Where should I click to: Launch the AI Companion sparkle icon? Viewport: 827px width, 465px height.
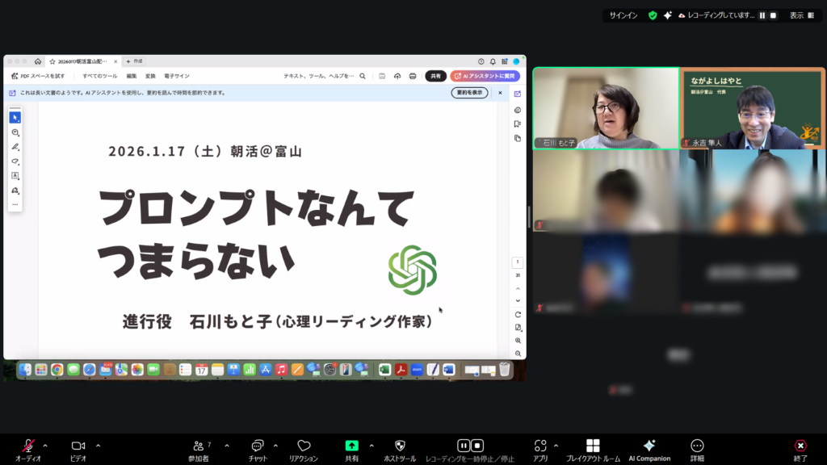[649, 446]
